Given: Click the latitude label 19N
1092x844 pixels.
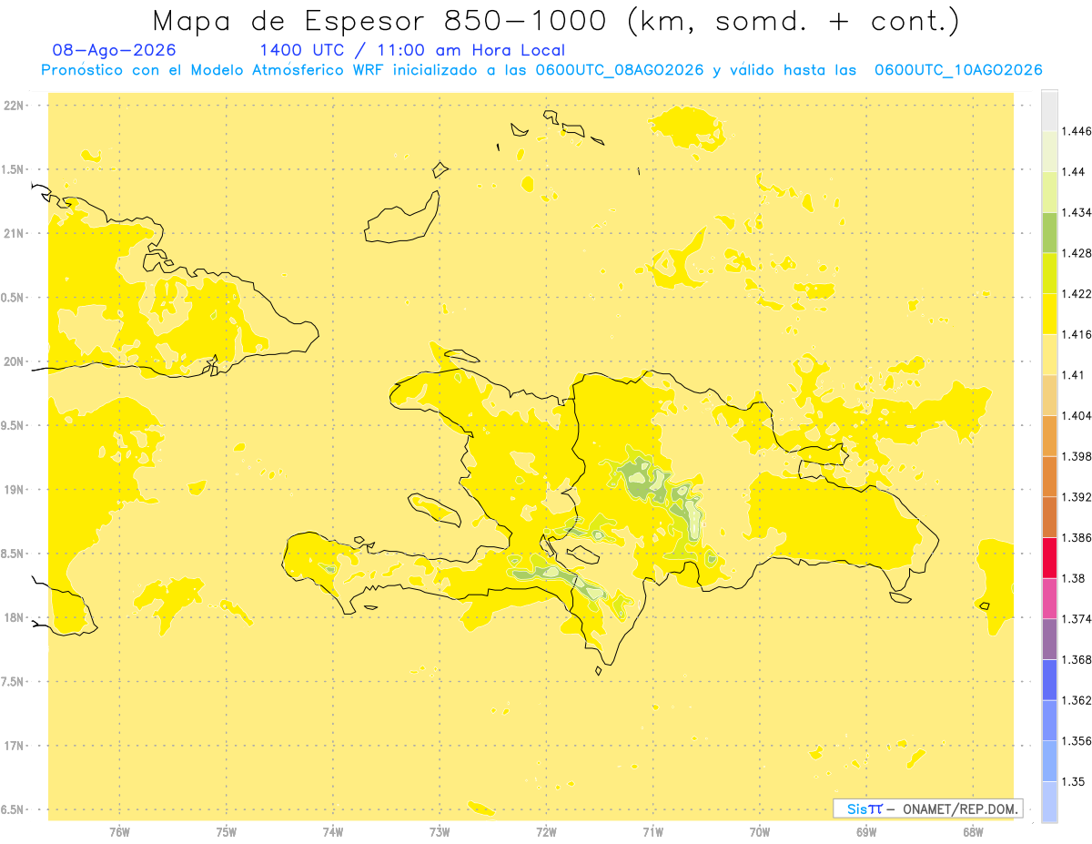Looking at the screenshot, I should [x=15, y=490].
